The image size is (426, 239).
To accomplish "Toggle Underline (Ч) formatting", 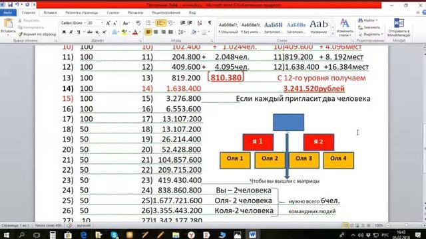I will click(79, 33).
